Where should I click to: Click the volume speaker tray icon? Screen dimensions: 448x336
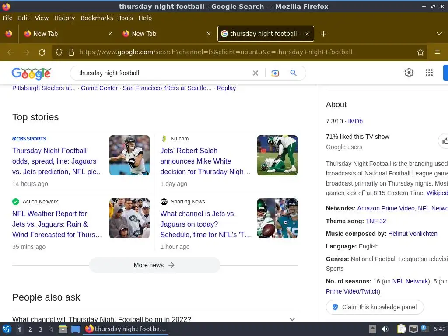click(385, 329)
